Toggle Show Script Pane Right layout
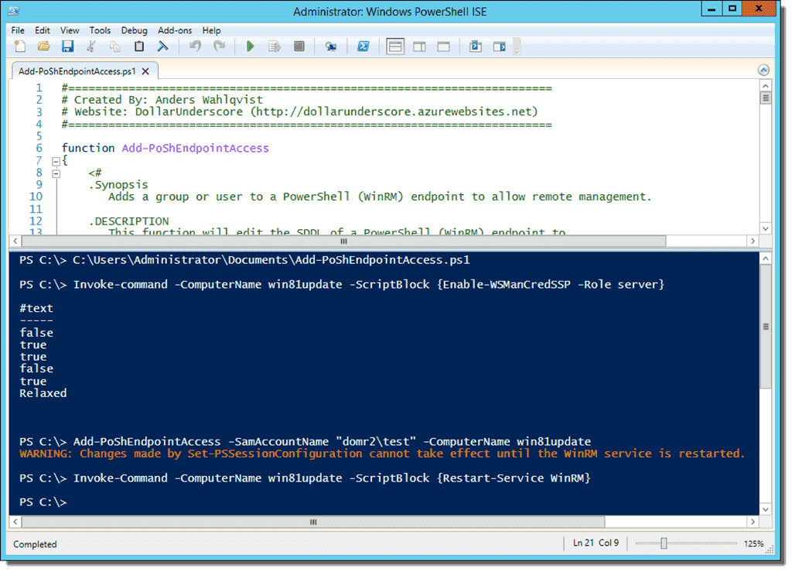The image size is (792, 572). pos(418,46)
